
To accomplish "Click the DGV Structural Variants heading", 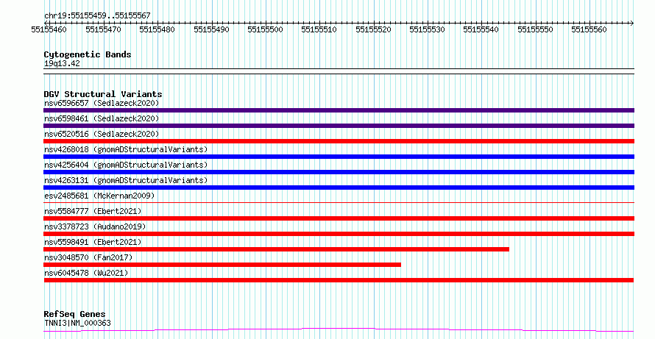I will click(103, 94).
